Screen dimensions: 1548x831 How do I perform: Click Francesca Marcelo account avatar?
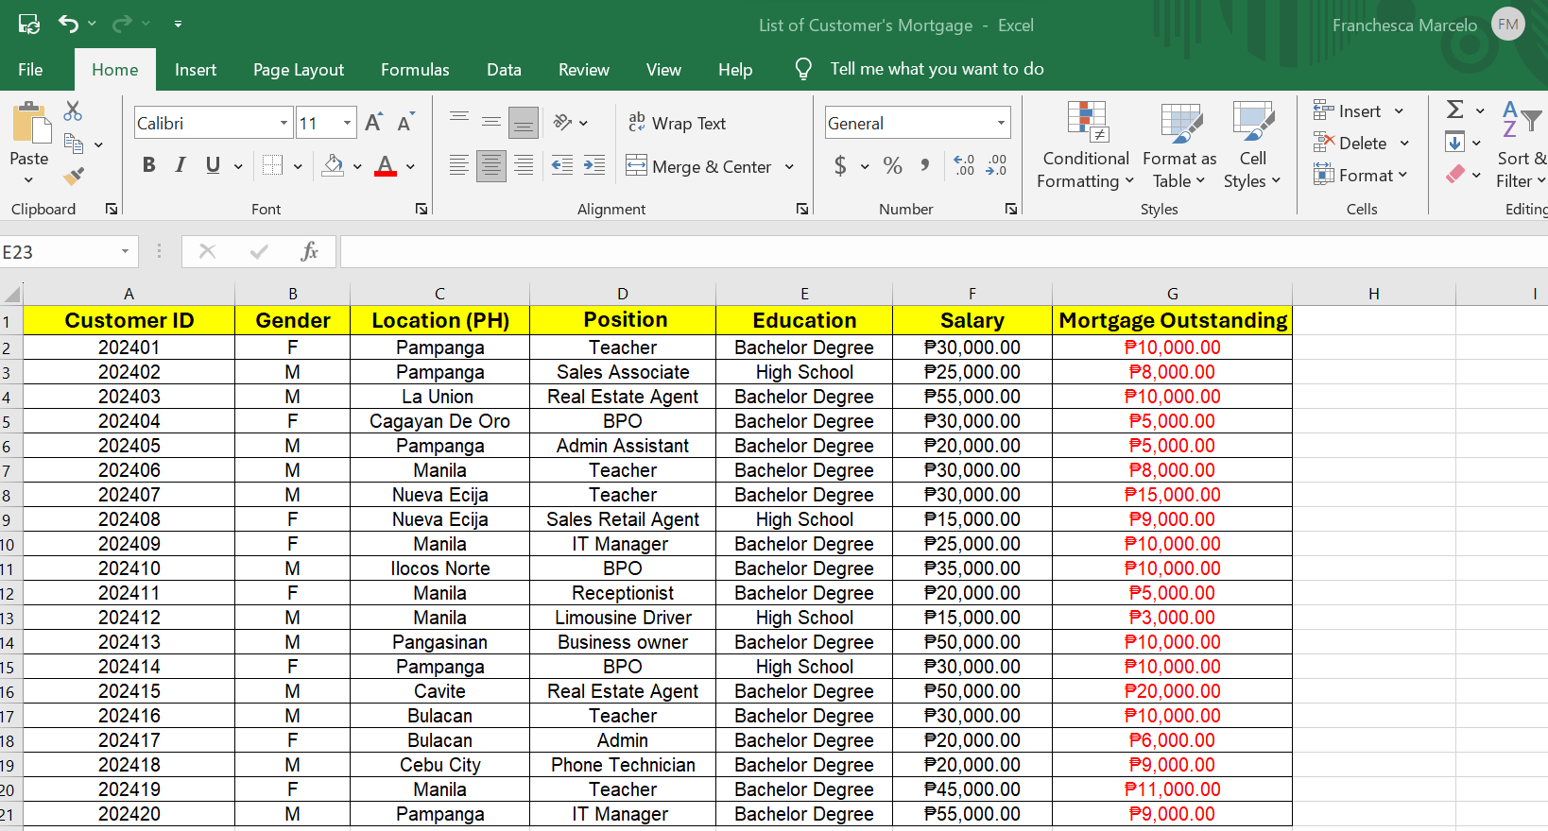pos(1508,25)
